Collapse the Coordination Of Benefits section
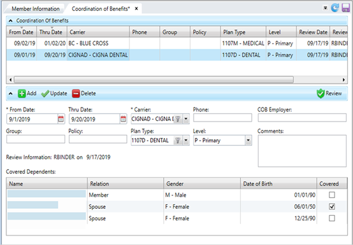Image resolution: width=353 pixels, height=245 pixels. pos(11,20)
